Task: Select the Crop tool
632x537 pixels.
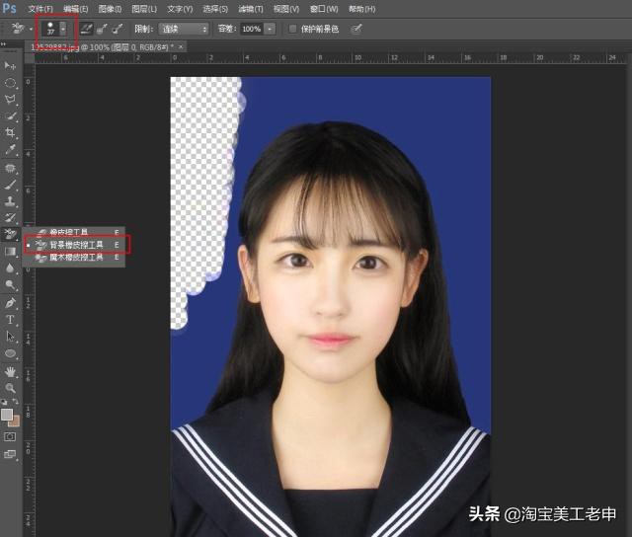Action: (x=11, y=132)
